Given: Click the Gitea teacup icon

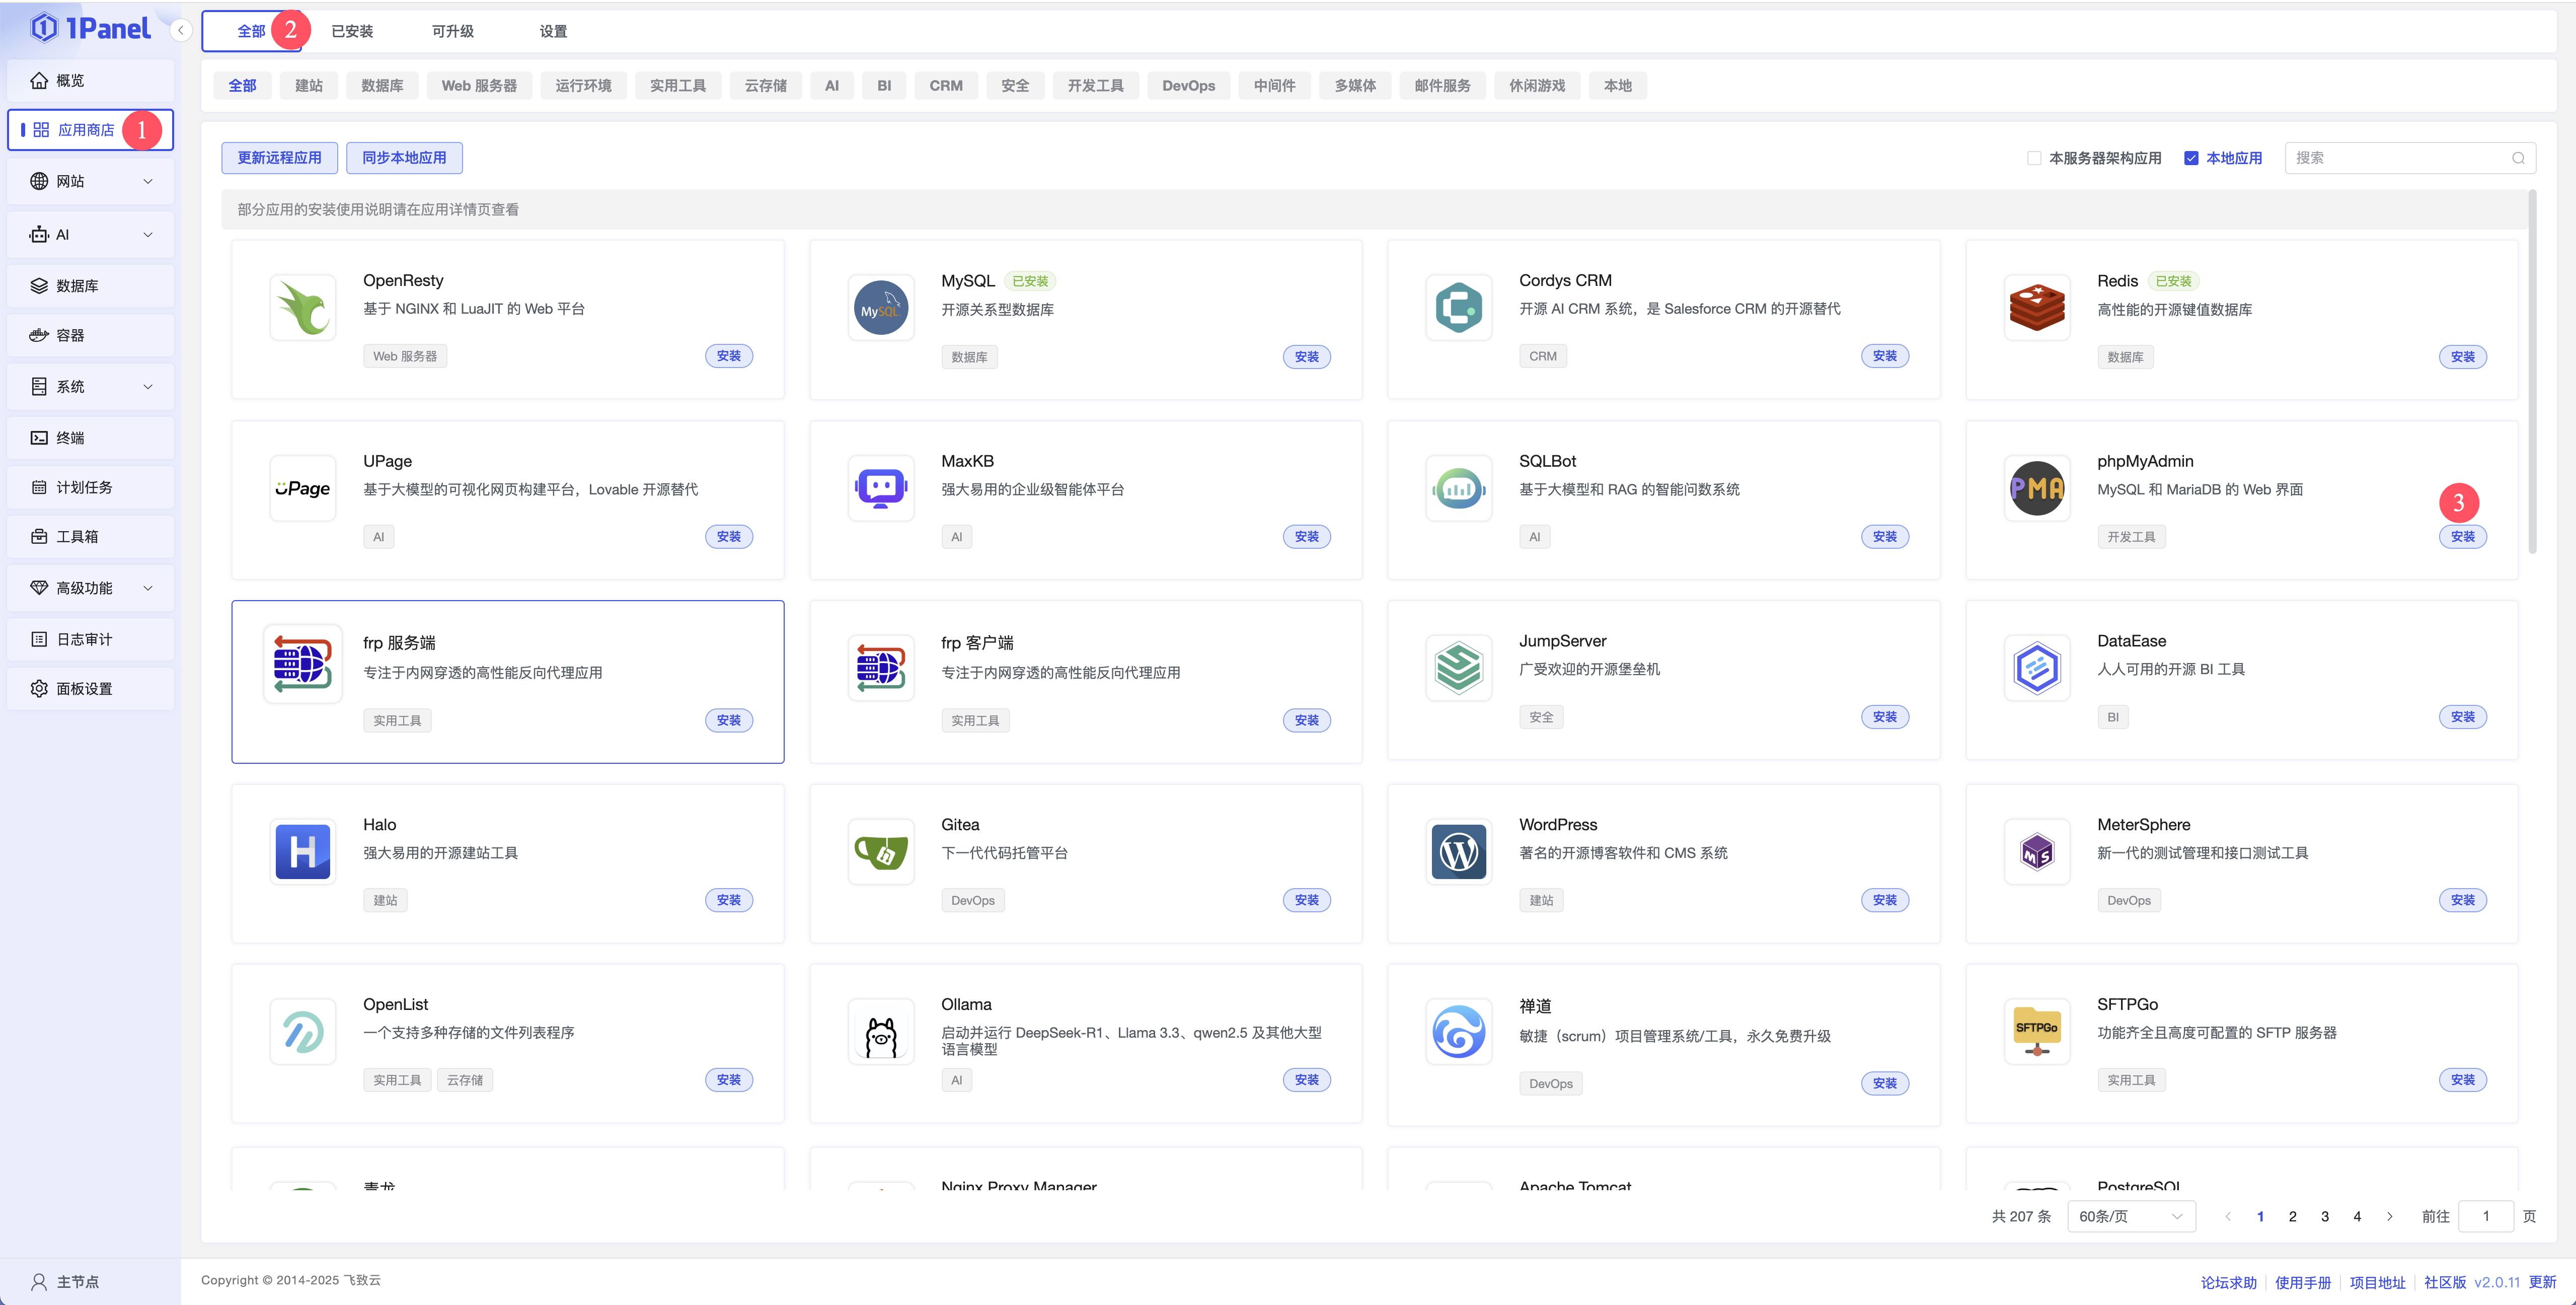Looking at the screenshot, I should (x=880, y=852).
